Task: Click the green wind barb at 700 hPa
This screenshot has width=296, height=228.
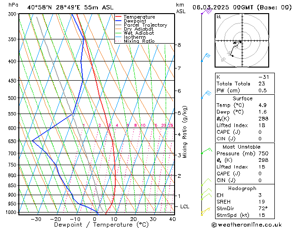Action: pos(205,151)
